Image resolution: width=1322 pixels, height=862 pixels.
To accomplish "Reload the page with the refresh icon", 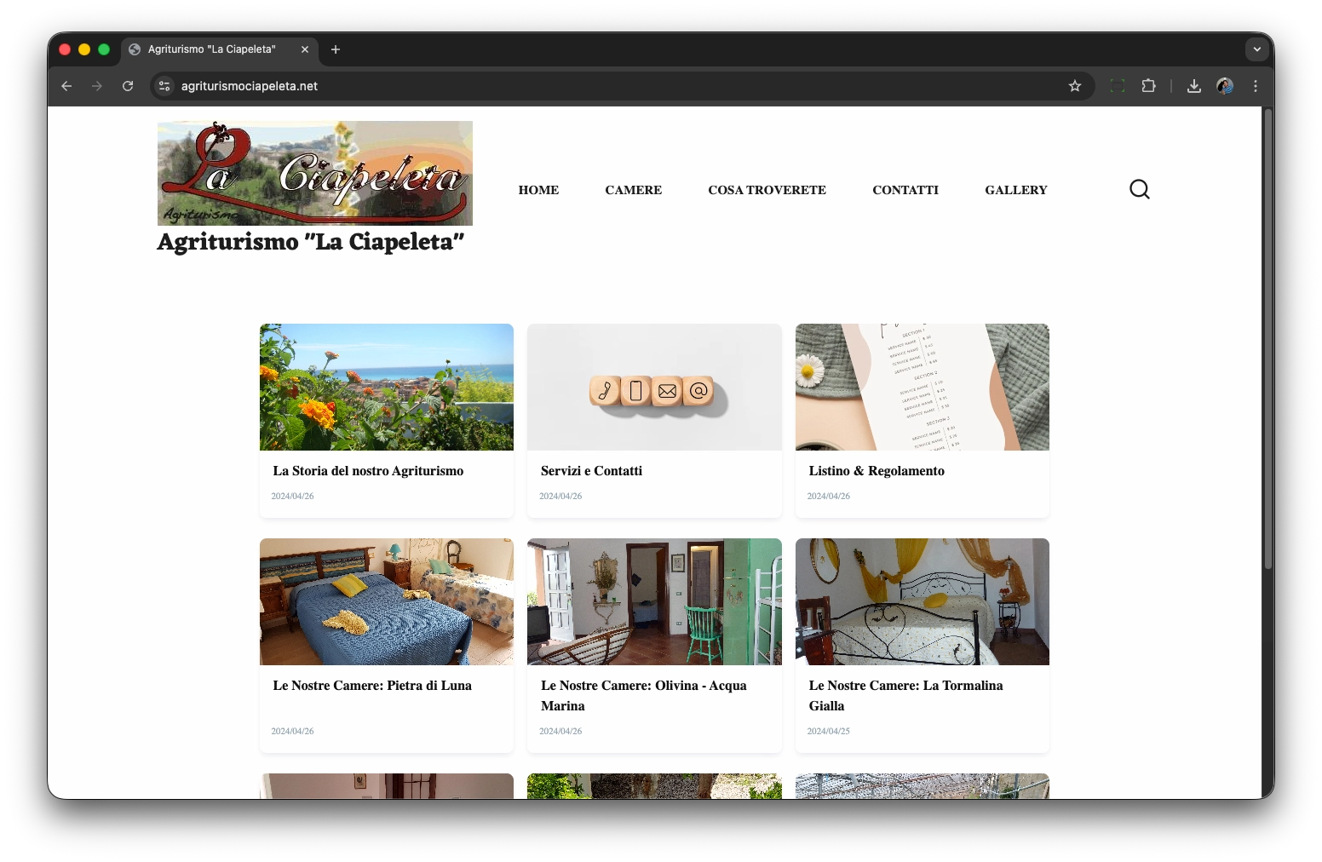I will coord(128,86).
